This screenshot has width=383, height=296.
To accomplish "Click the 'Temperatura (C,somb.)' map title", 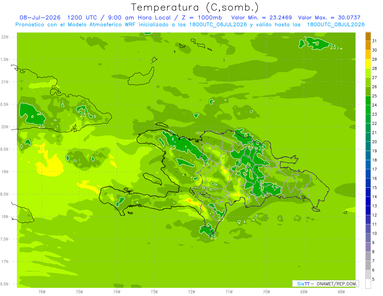I will coord(195,7).
